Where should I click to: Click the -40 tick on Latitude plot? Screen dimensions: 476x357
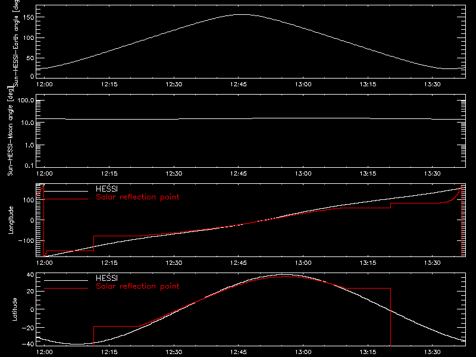point(28,344)
